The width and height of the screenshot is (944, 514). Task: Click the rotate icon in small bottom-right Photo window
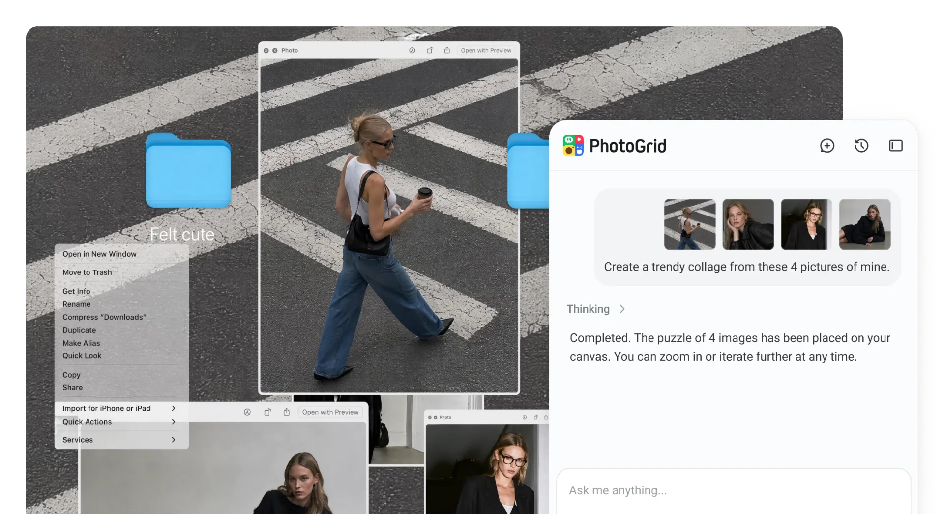(x=536, y=417)
